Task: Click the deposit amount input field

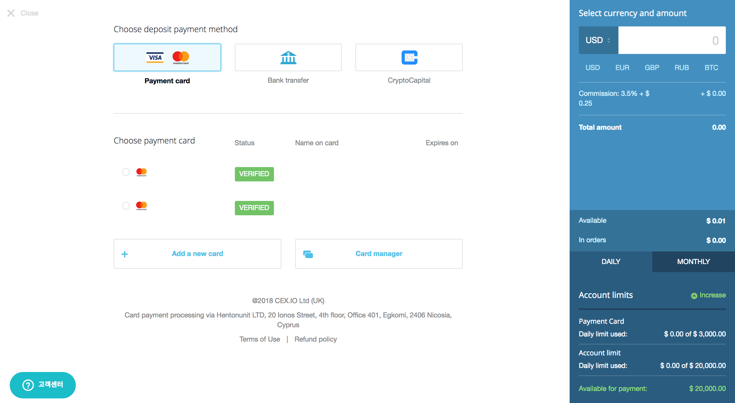Action: (672, 40)
